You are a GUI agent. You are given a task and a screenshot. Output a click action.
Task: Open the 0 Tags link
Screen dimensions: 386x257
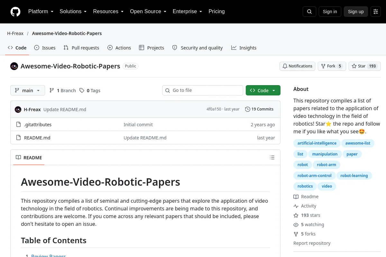(x=90, y=91)
